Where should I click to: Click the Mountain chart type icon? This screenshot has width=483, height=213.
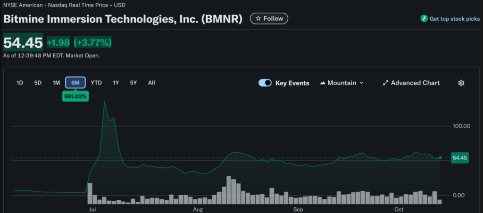tap(323, 83)
